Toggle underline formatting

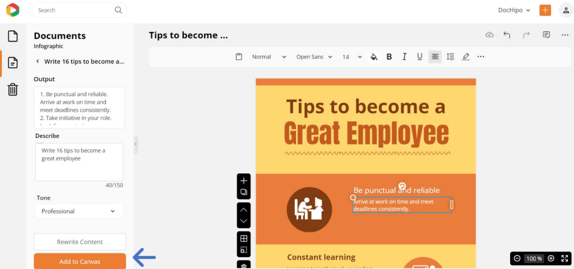coord(419,56)
